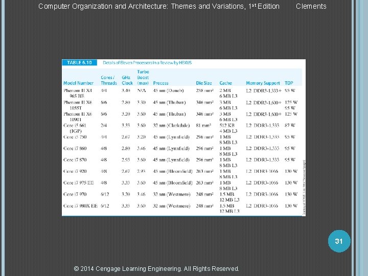Select the Phenom II X4 965 BE row name
368x276 pixels.
78,93
